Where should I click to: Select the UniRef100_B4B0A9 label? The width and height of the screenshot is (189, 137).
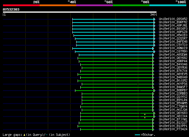tap(173, 77)
